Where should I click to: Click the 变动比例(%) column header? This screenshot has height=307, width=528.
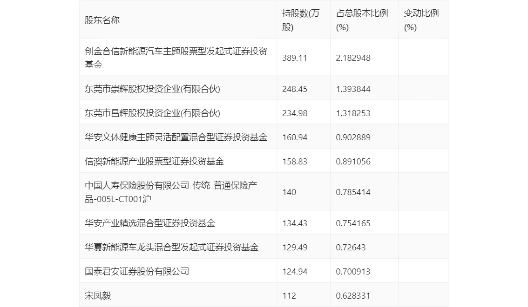pyautogui.click(x=421, y=20)
